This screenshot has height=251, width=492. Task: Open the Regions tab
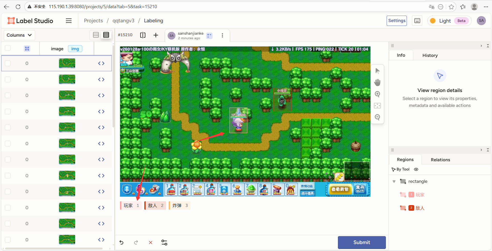click(x=405, y=159)
